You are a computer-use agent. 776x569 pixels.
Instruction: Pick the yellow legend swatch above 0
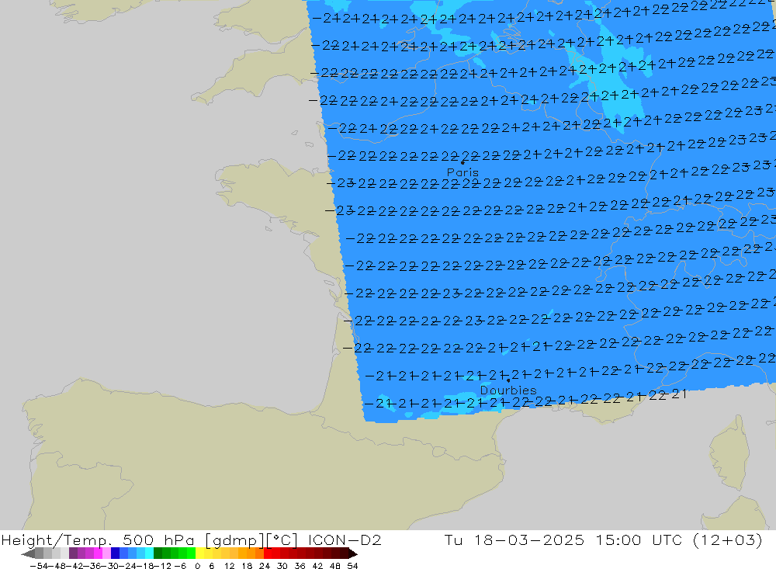pyautogui.click(x=200, y=553)
